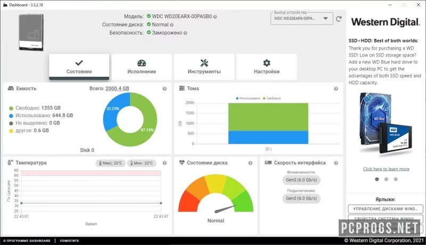Select the third ad carousel dot
Image resolution: width=426 pixels, height=245 pixels.
point(396,179)
